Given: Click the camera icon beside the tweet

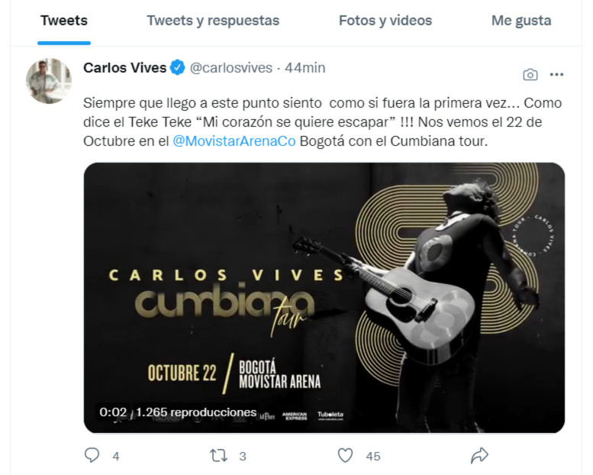Looking at the screenshot, I should coord(530,75).
